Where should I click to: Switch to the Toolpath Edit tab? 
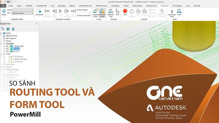tap(42, 6)
